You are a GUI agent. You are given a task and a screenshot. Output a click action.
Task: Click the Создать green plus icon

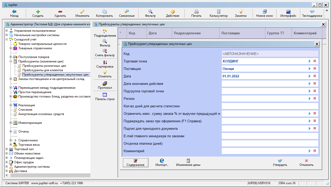[38, 12]
